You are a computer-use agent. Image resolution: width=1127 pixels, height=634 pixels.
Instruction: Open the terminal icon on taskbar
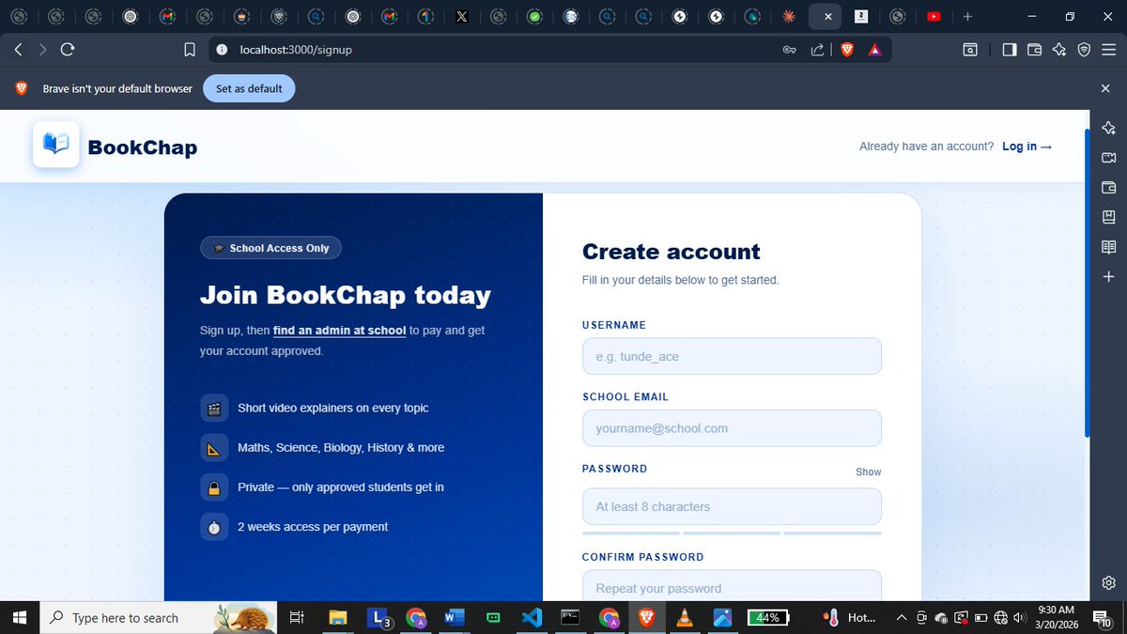pyautogui.click(x=570, y=617)
